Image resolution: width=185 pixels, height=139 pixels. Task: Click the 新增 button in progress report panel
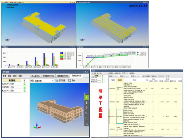pos(4,76)
